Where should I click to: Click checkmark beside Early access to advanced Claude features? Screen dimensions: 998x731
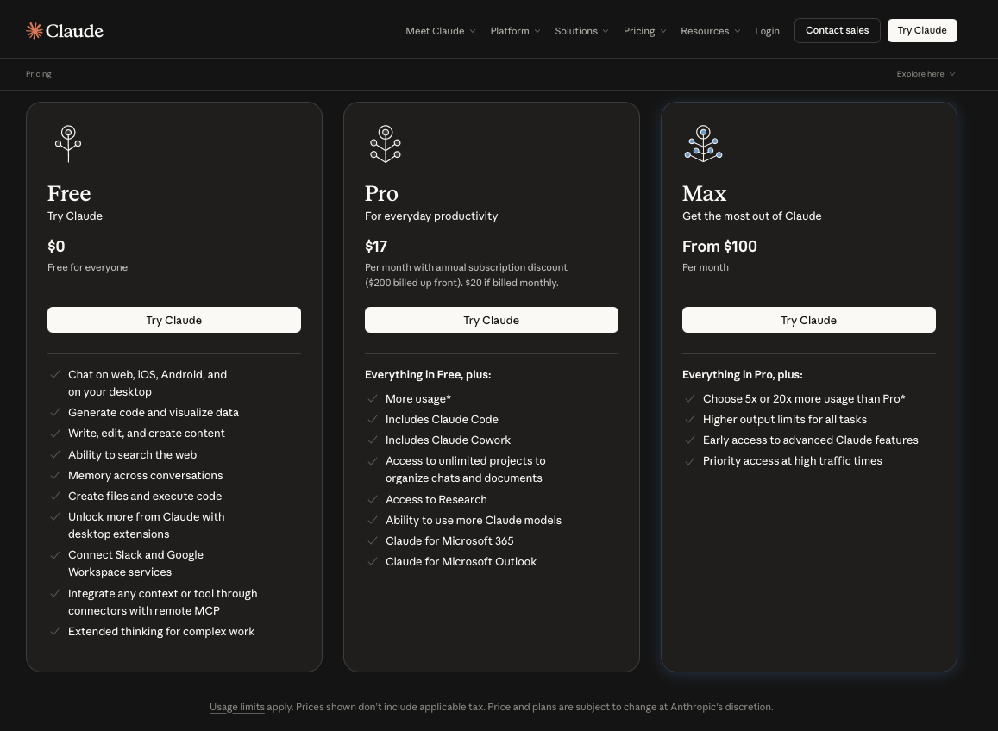pyautogui.click(x=690, y=440)
